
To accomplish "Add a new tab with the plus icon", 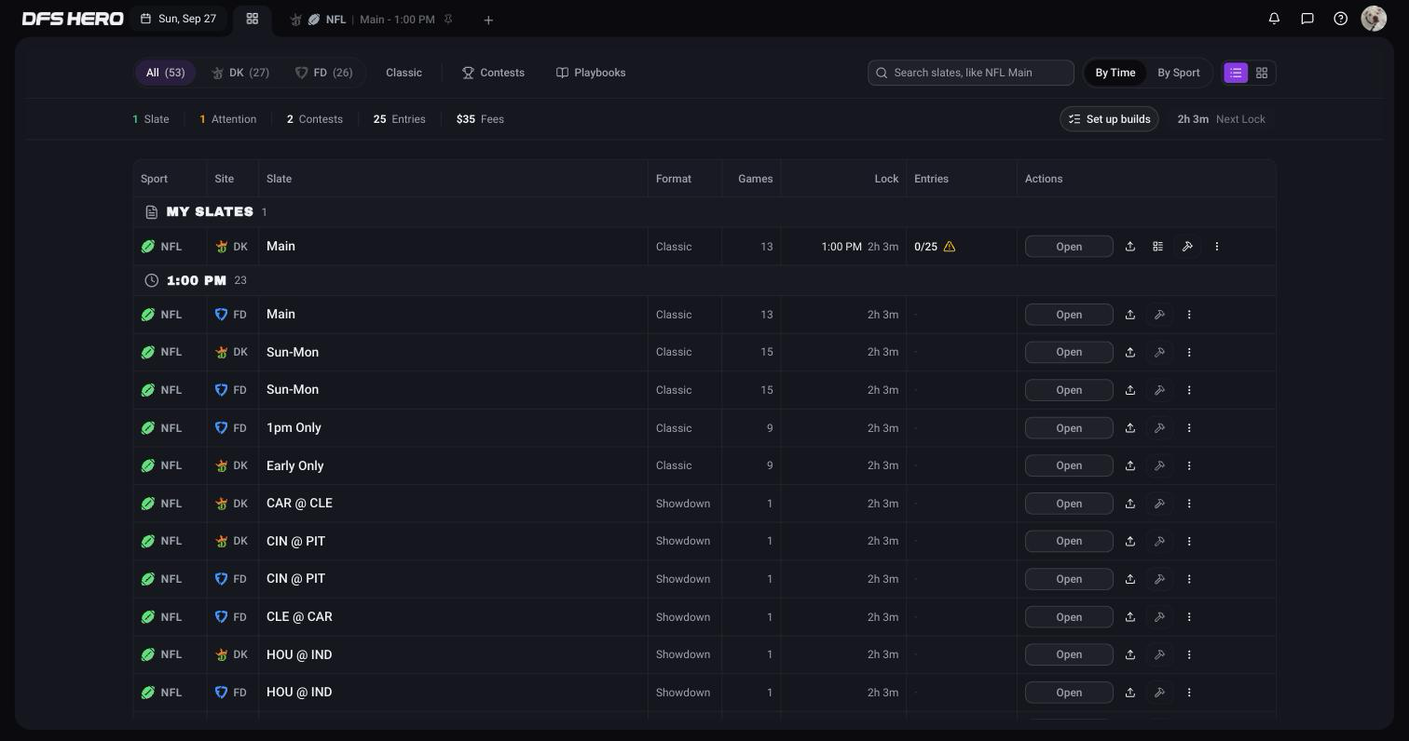I will [x=488, y=20].
